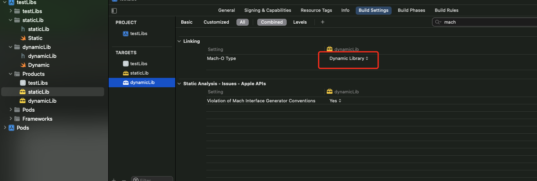This screenshot has width=537, height=181.
Task: Switch to the Info tab
Action: 345,10
